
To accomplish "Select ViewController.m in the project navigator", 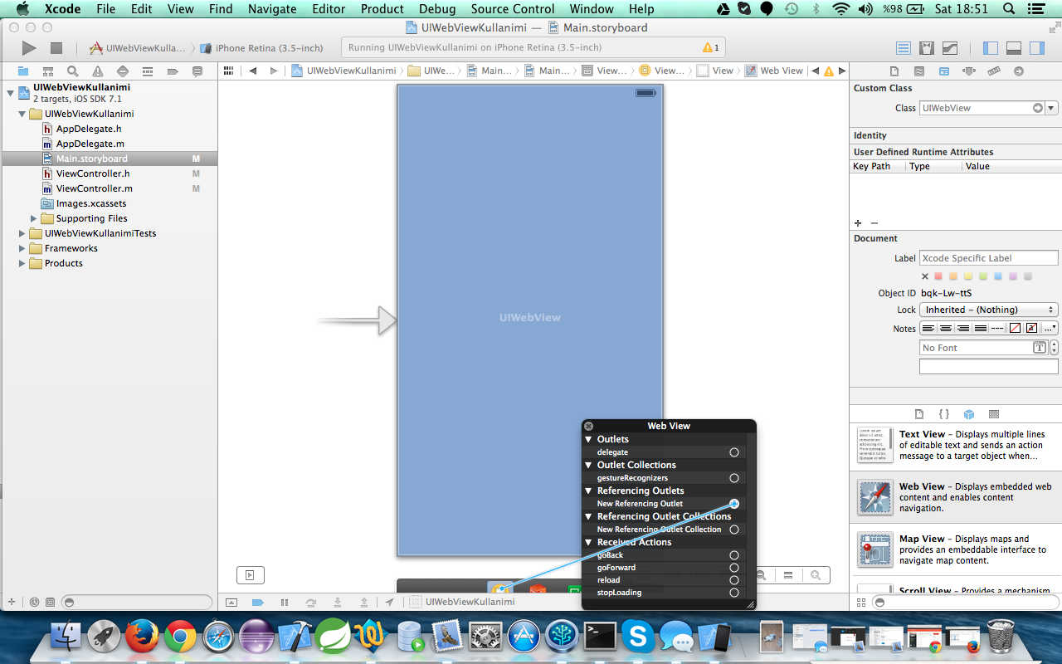I will [95, 188].
